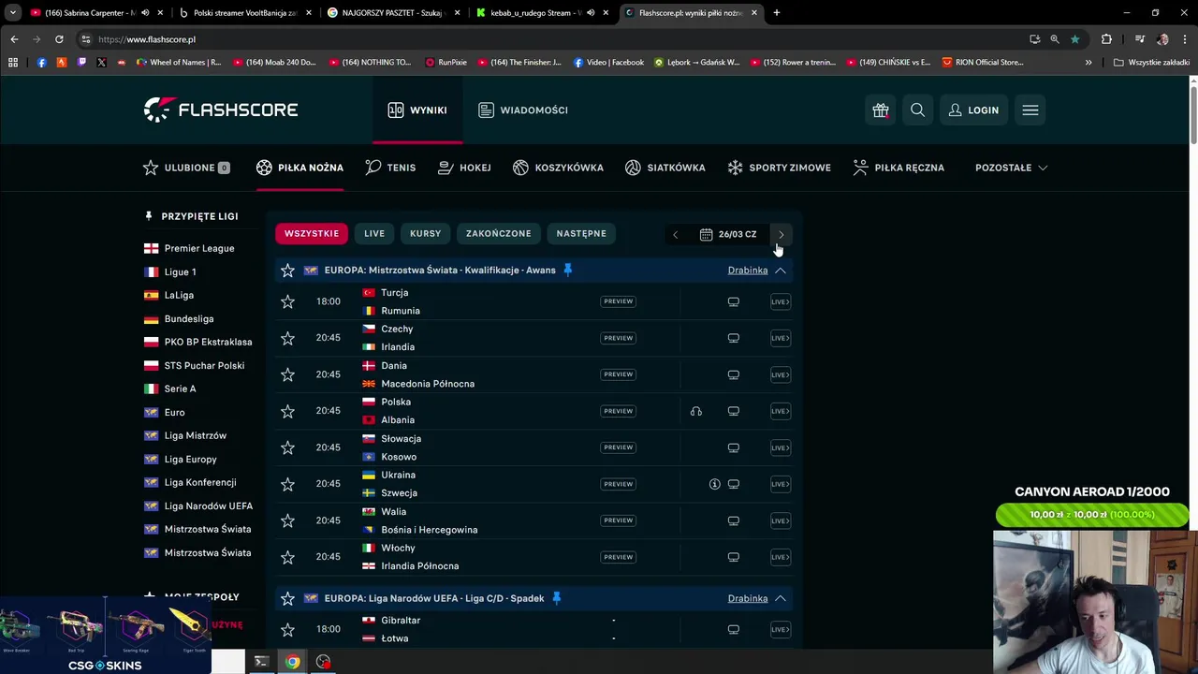Switch to the Wyniki tab
Viewport: 1198px width, 674px height.
(417, 110)
